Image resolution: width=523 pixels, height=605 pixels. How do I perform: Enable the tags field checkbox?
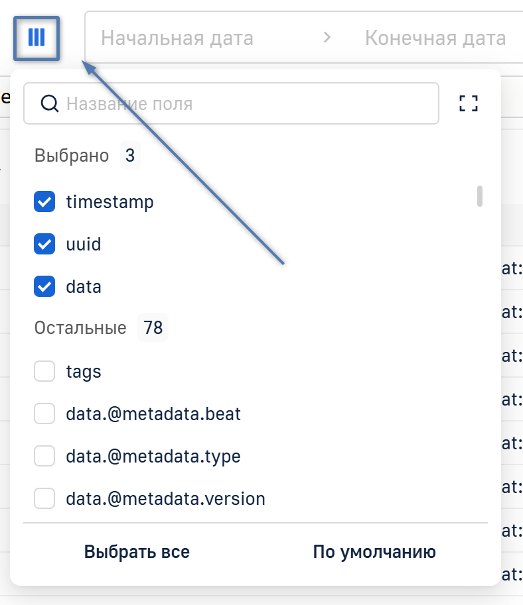44,372
